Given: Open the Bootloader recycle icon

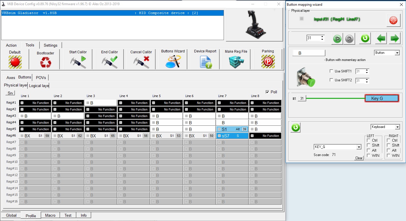Looking at the screenshot, I should (x=45, y=62).
